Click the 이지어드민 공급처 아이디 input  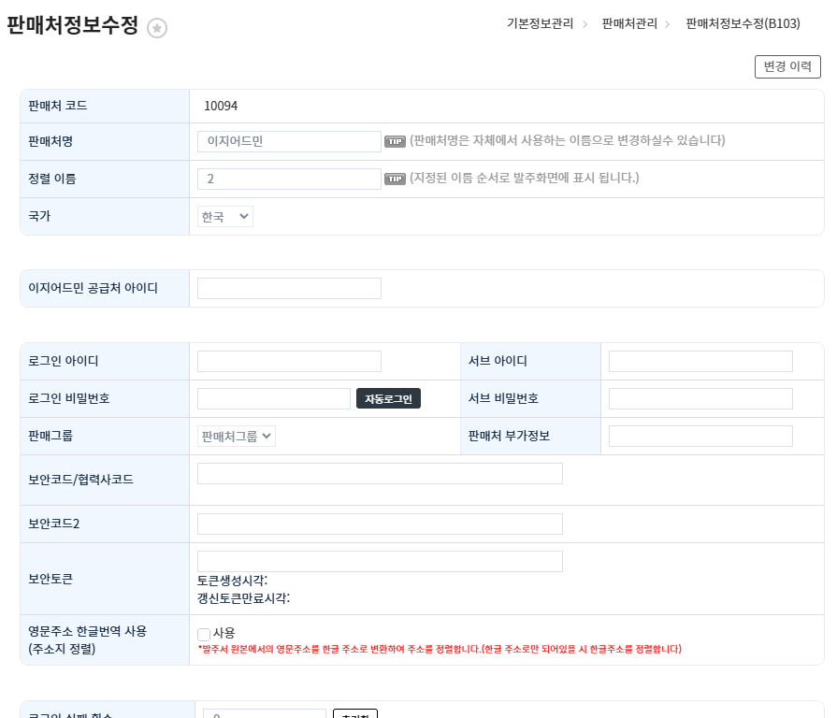coord(289,288)
